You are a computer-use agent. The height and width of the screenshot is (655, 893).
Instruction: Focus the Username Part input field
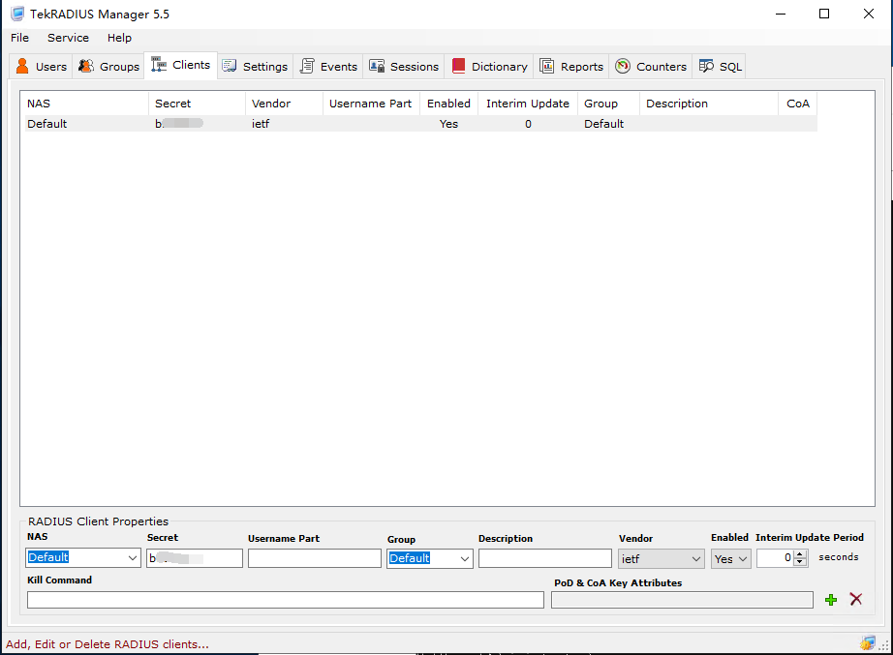coord(315,558)
